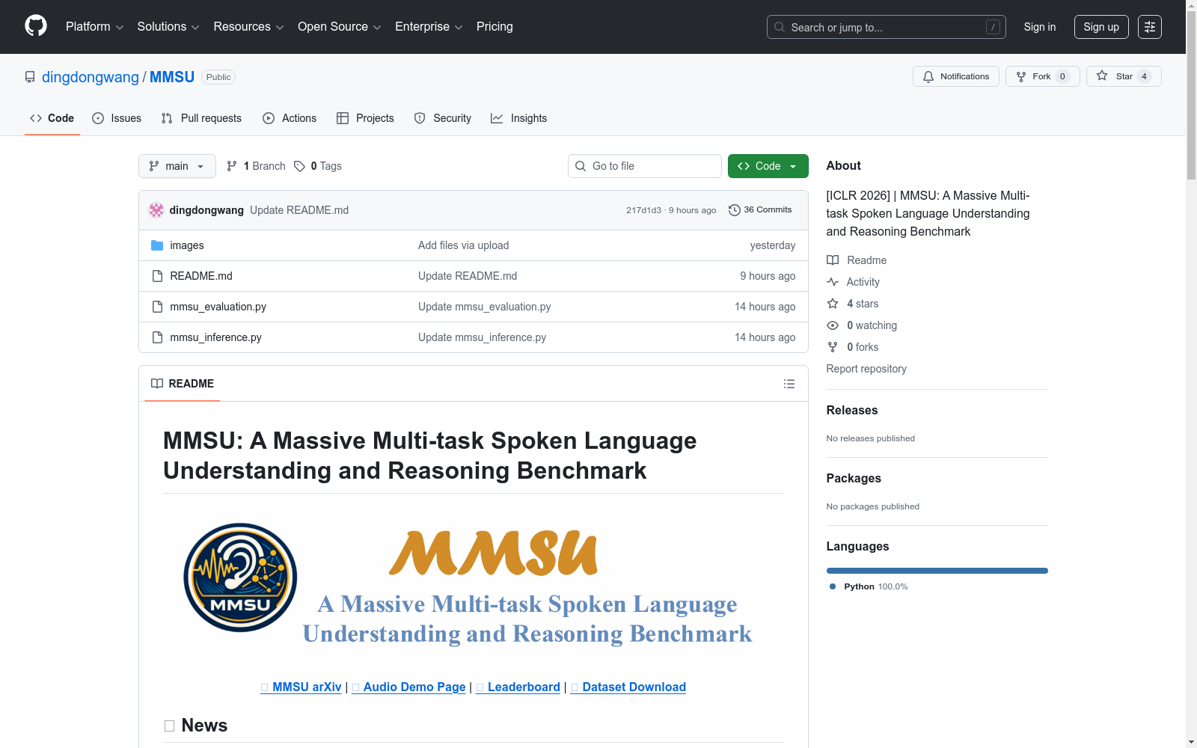This screenshot has height=748, width=1197.
Task: Click the Python language progress bar
Action: (937, 571)
